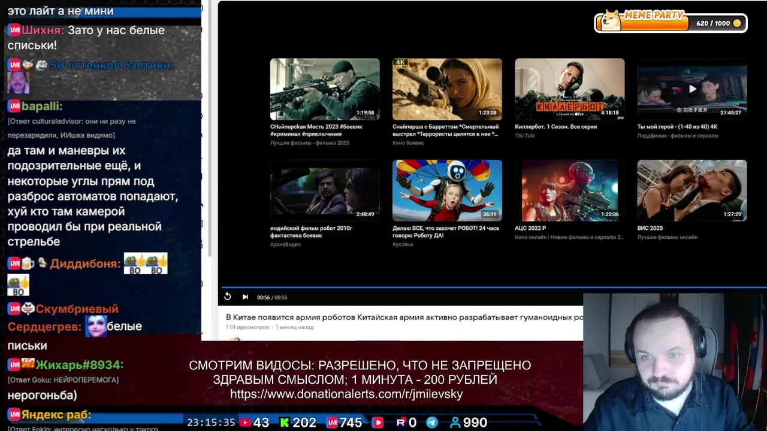Click the 23:15:35 clock in status bar

pyautogui.click(x=211, y=423)
